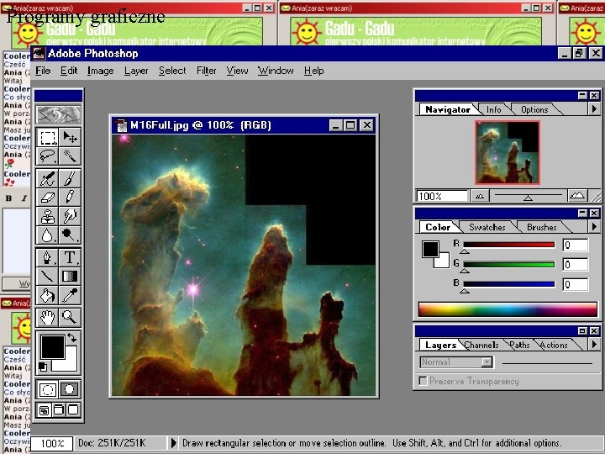Pick a color from the spectrum bar

pyautogui.click(x=508, y=309)
